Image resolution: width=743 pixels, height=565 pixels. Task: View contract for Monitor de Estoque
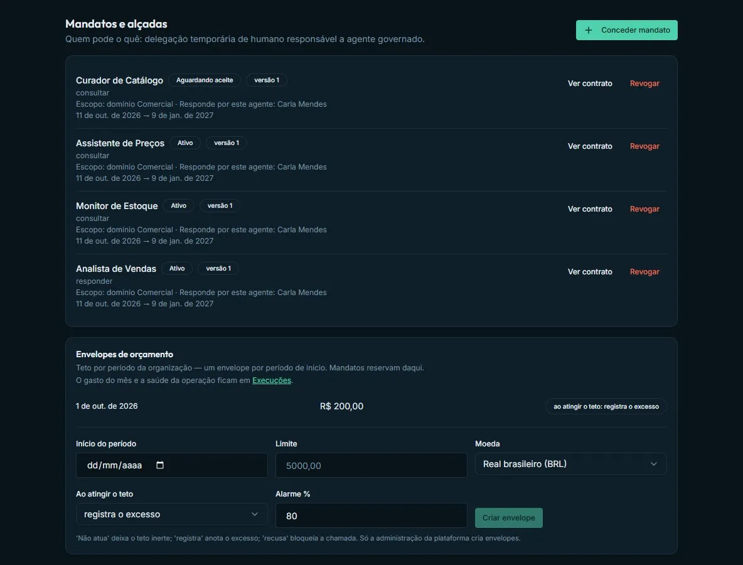coord(590,209)
